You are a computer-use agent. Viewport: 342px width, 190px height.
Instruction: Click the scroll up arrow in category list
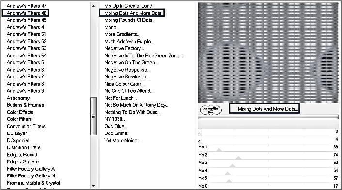[x=93, y=6]
